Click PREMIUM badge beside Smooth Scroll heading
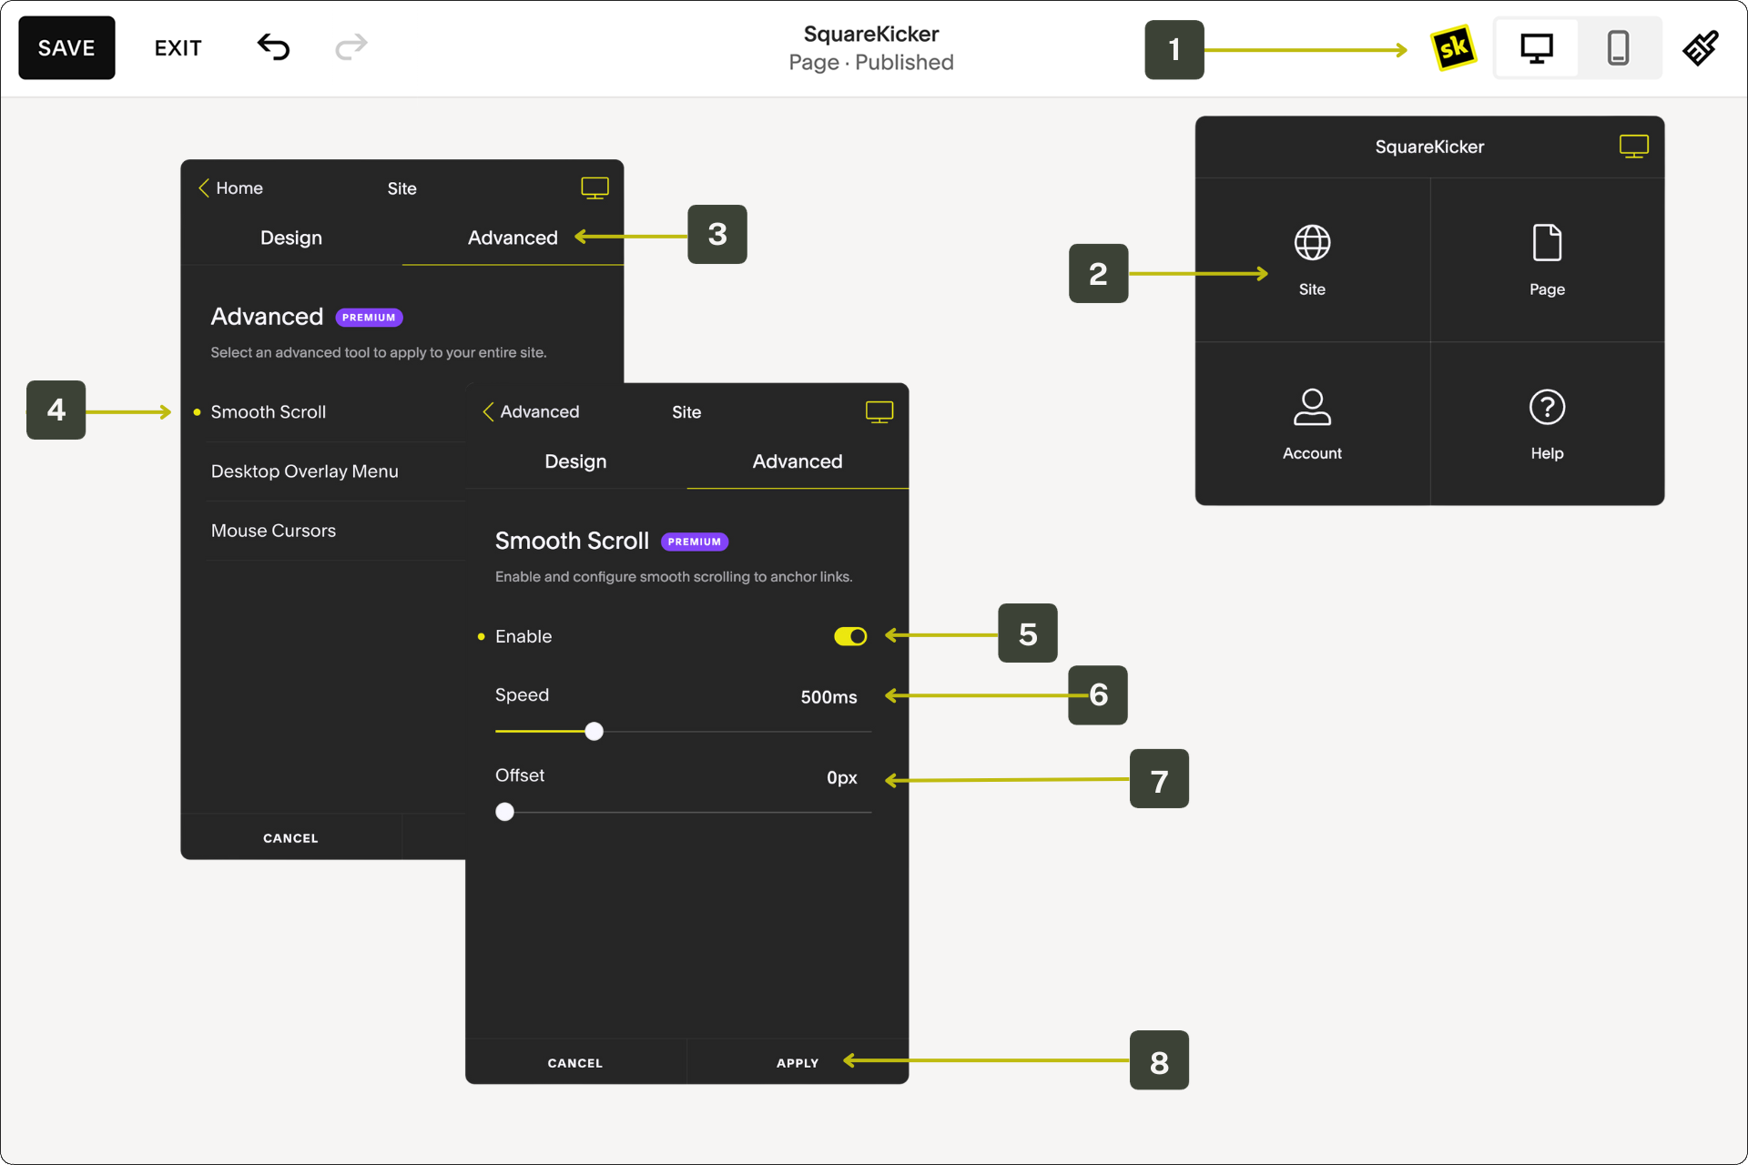Viewport: 1748px width, 1165px height. click(695, 542)
